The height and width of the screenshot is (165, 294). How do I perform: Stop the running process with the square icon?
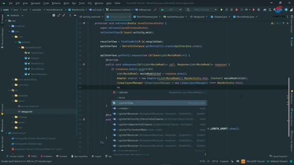[259, 10]
